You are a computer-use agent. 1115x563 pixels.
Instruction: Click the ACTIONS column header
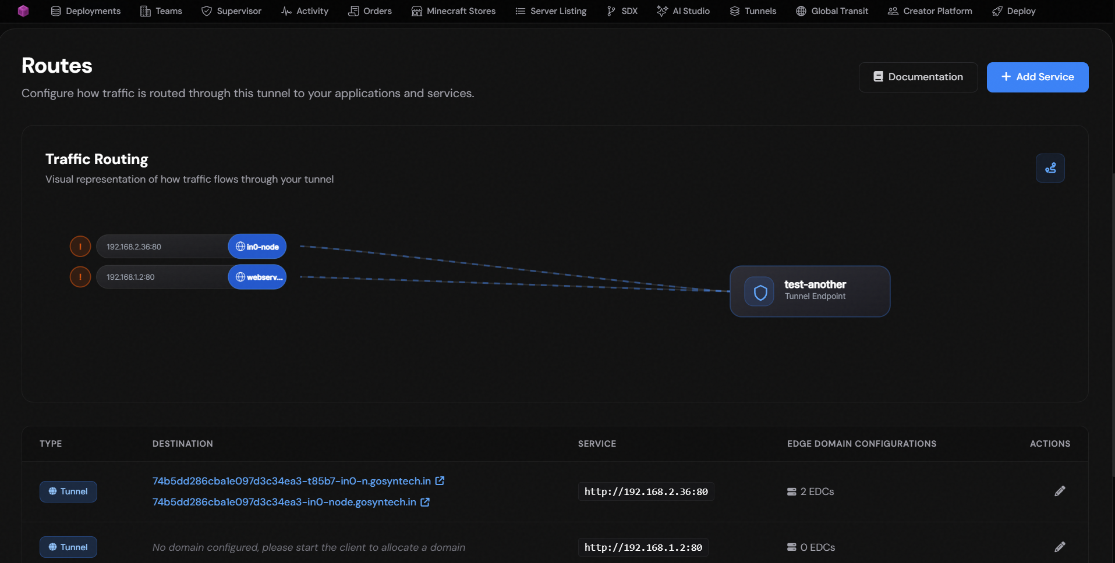tap(1050, 444)
